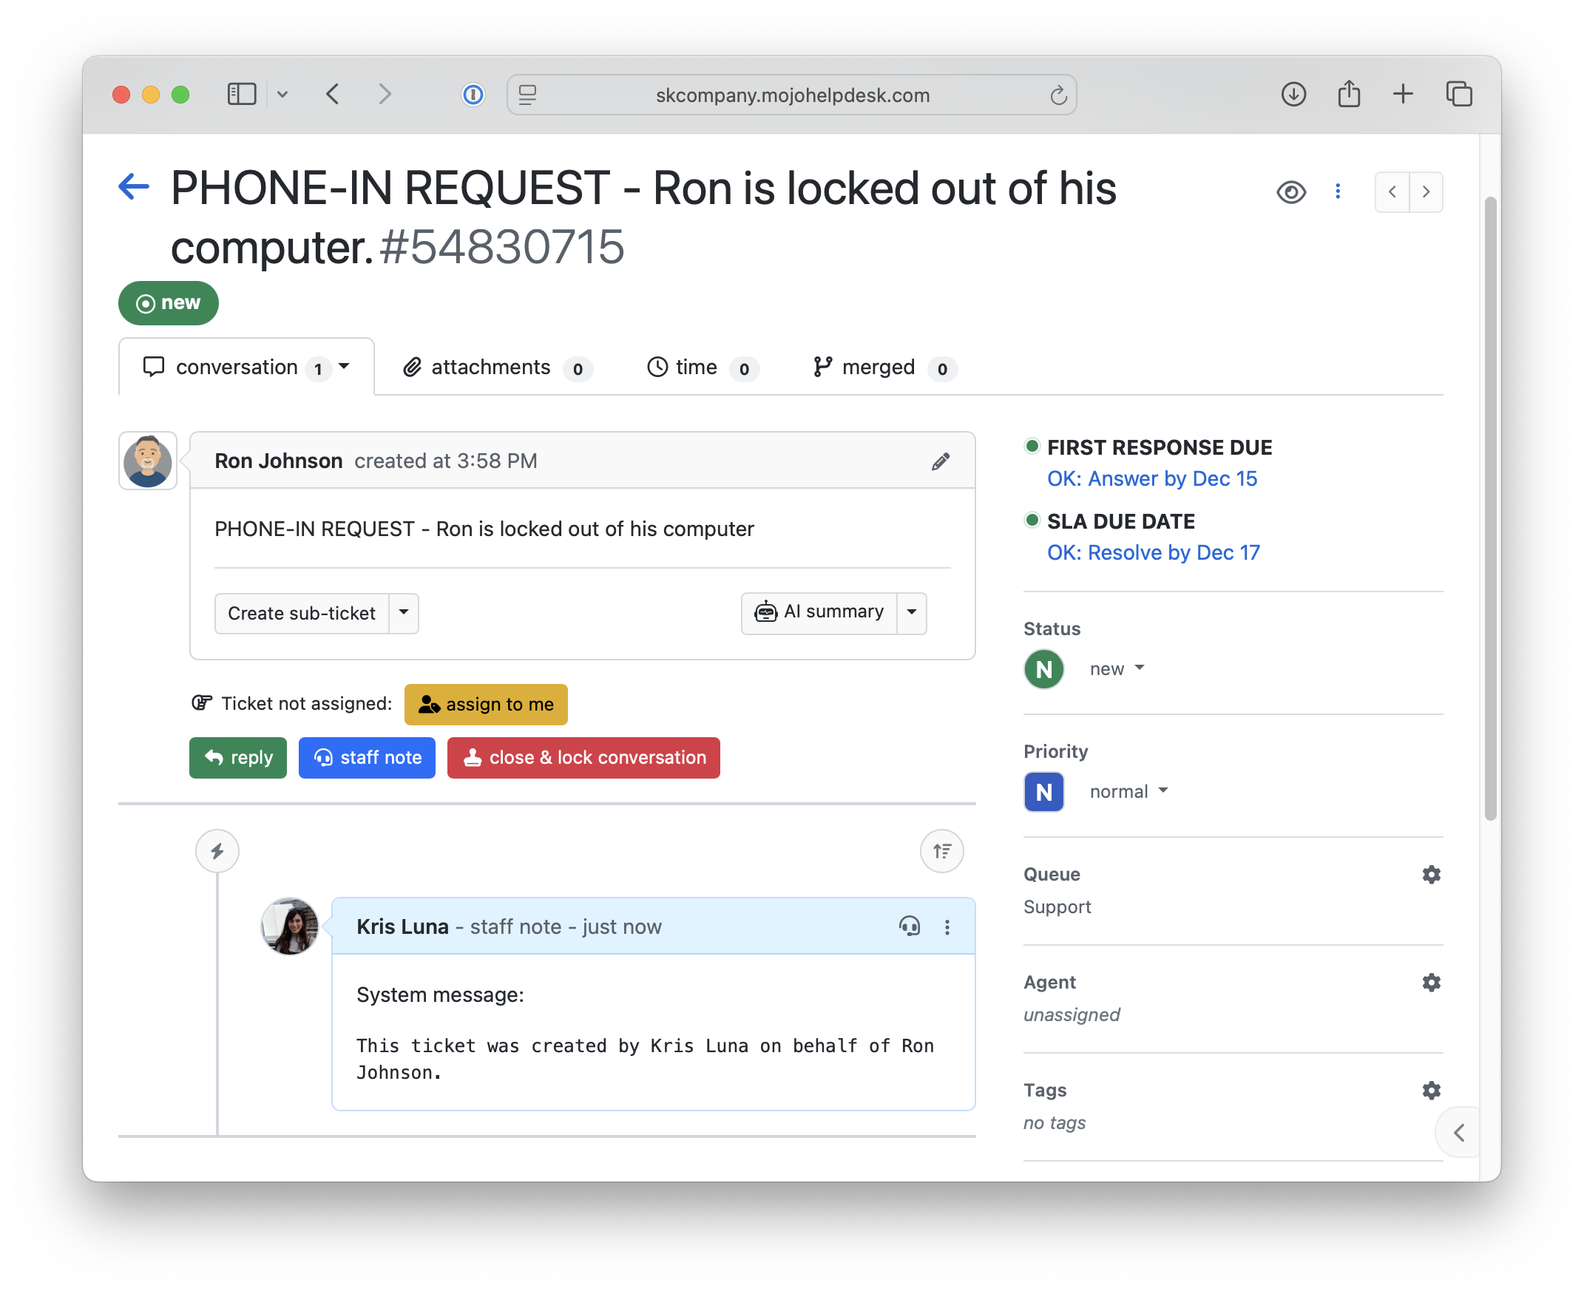Open the Queue gear settings icon
This screenshot has width=1584, height=1291.
[x=1431, y=875]
